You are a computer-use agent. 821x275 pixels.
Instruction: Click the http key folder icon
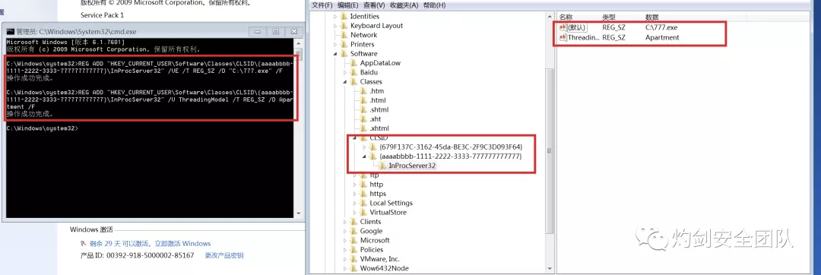click(363, 185)
